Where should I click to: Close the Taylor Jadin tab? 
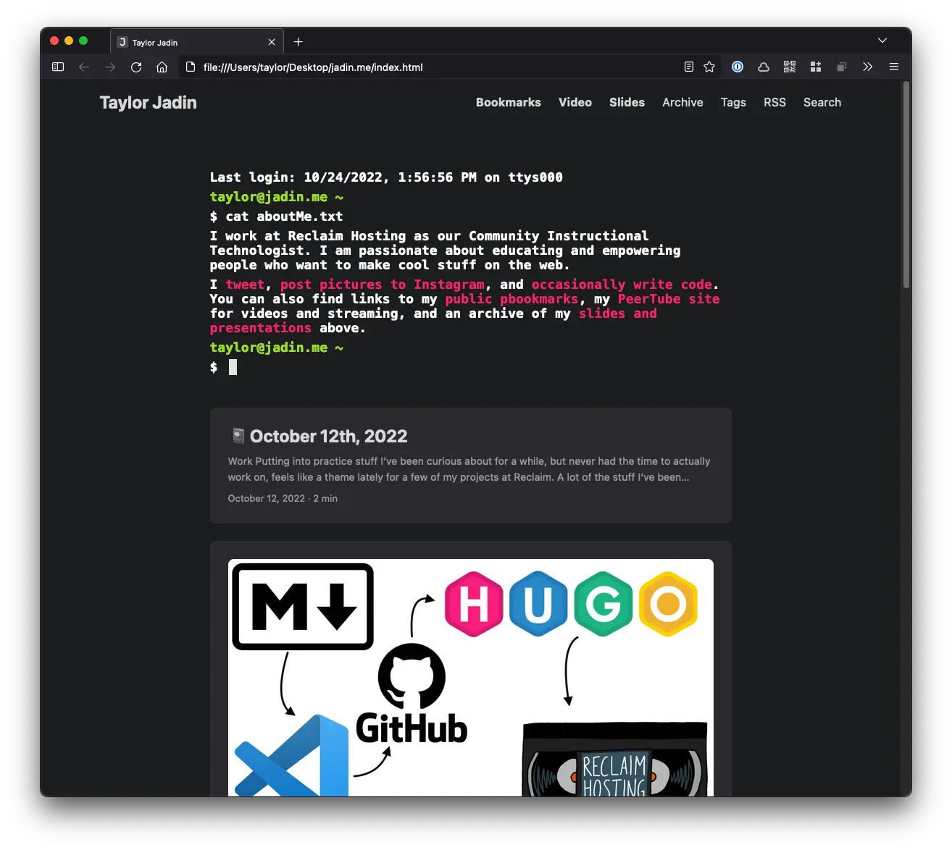[x=272, y=42]
